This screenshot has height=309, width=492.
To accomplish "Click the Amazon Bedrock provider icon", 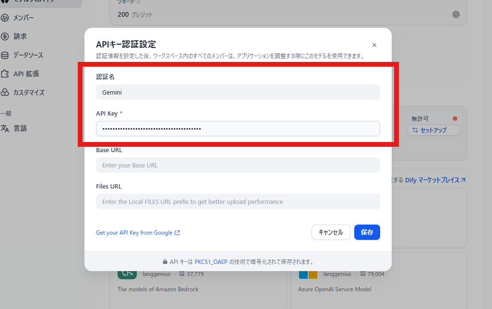I will [x=127, y=272].
